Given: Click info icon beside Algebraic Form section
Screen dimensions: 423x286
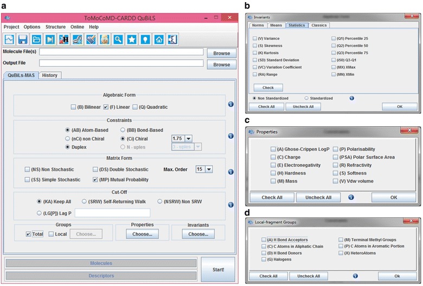Looking at the screenshot, I should [230, 105].
